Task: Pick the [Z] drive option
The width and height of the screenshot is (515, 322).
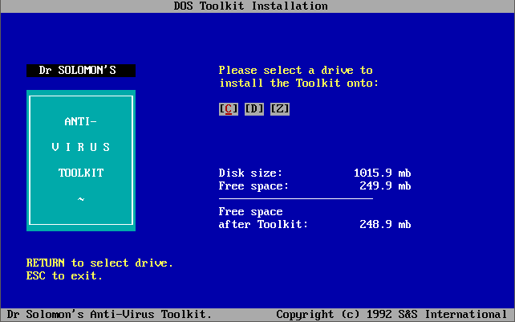Action: [x=279, y=109]
